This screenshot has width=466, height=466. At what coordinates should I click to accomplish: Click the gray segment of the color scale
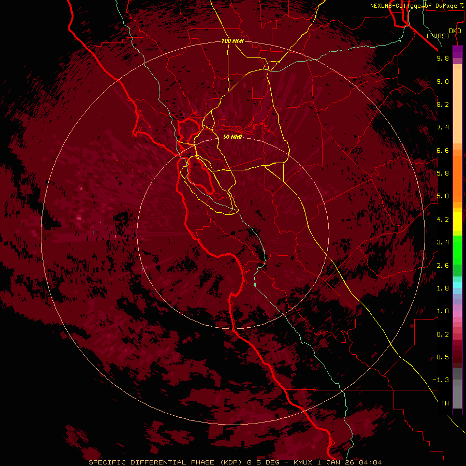click(x=457, y=389)
